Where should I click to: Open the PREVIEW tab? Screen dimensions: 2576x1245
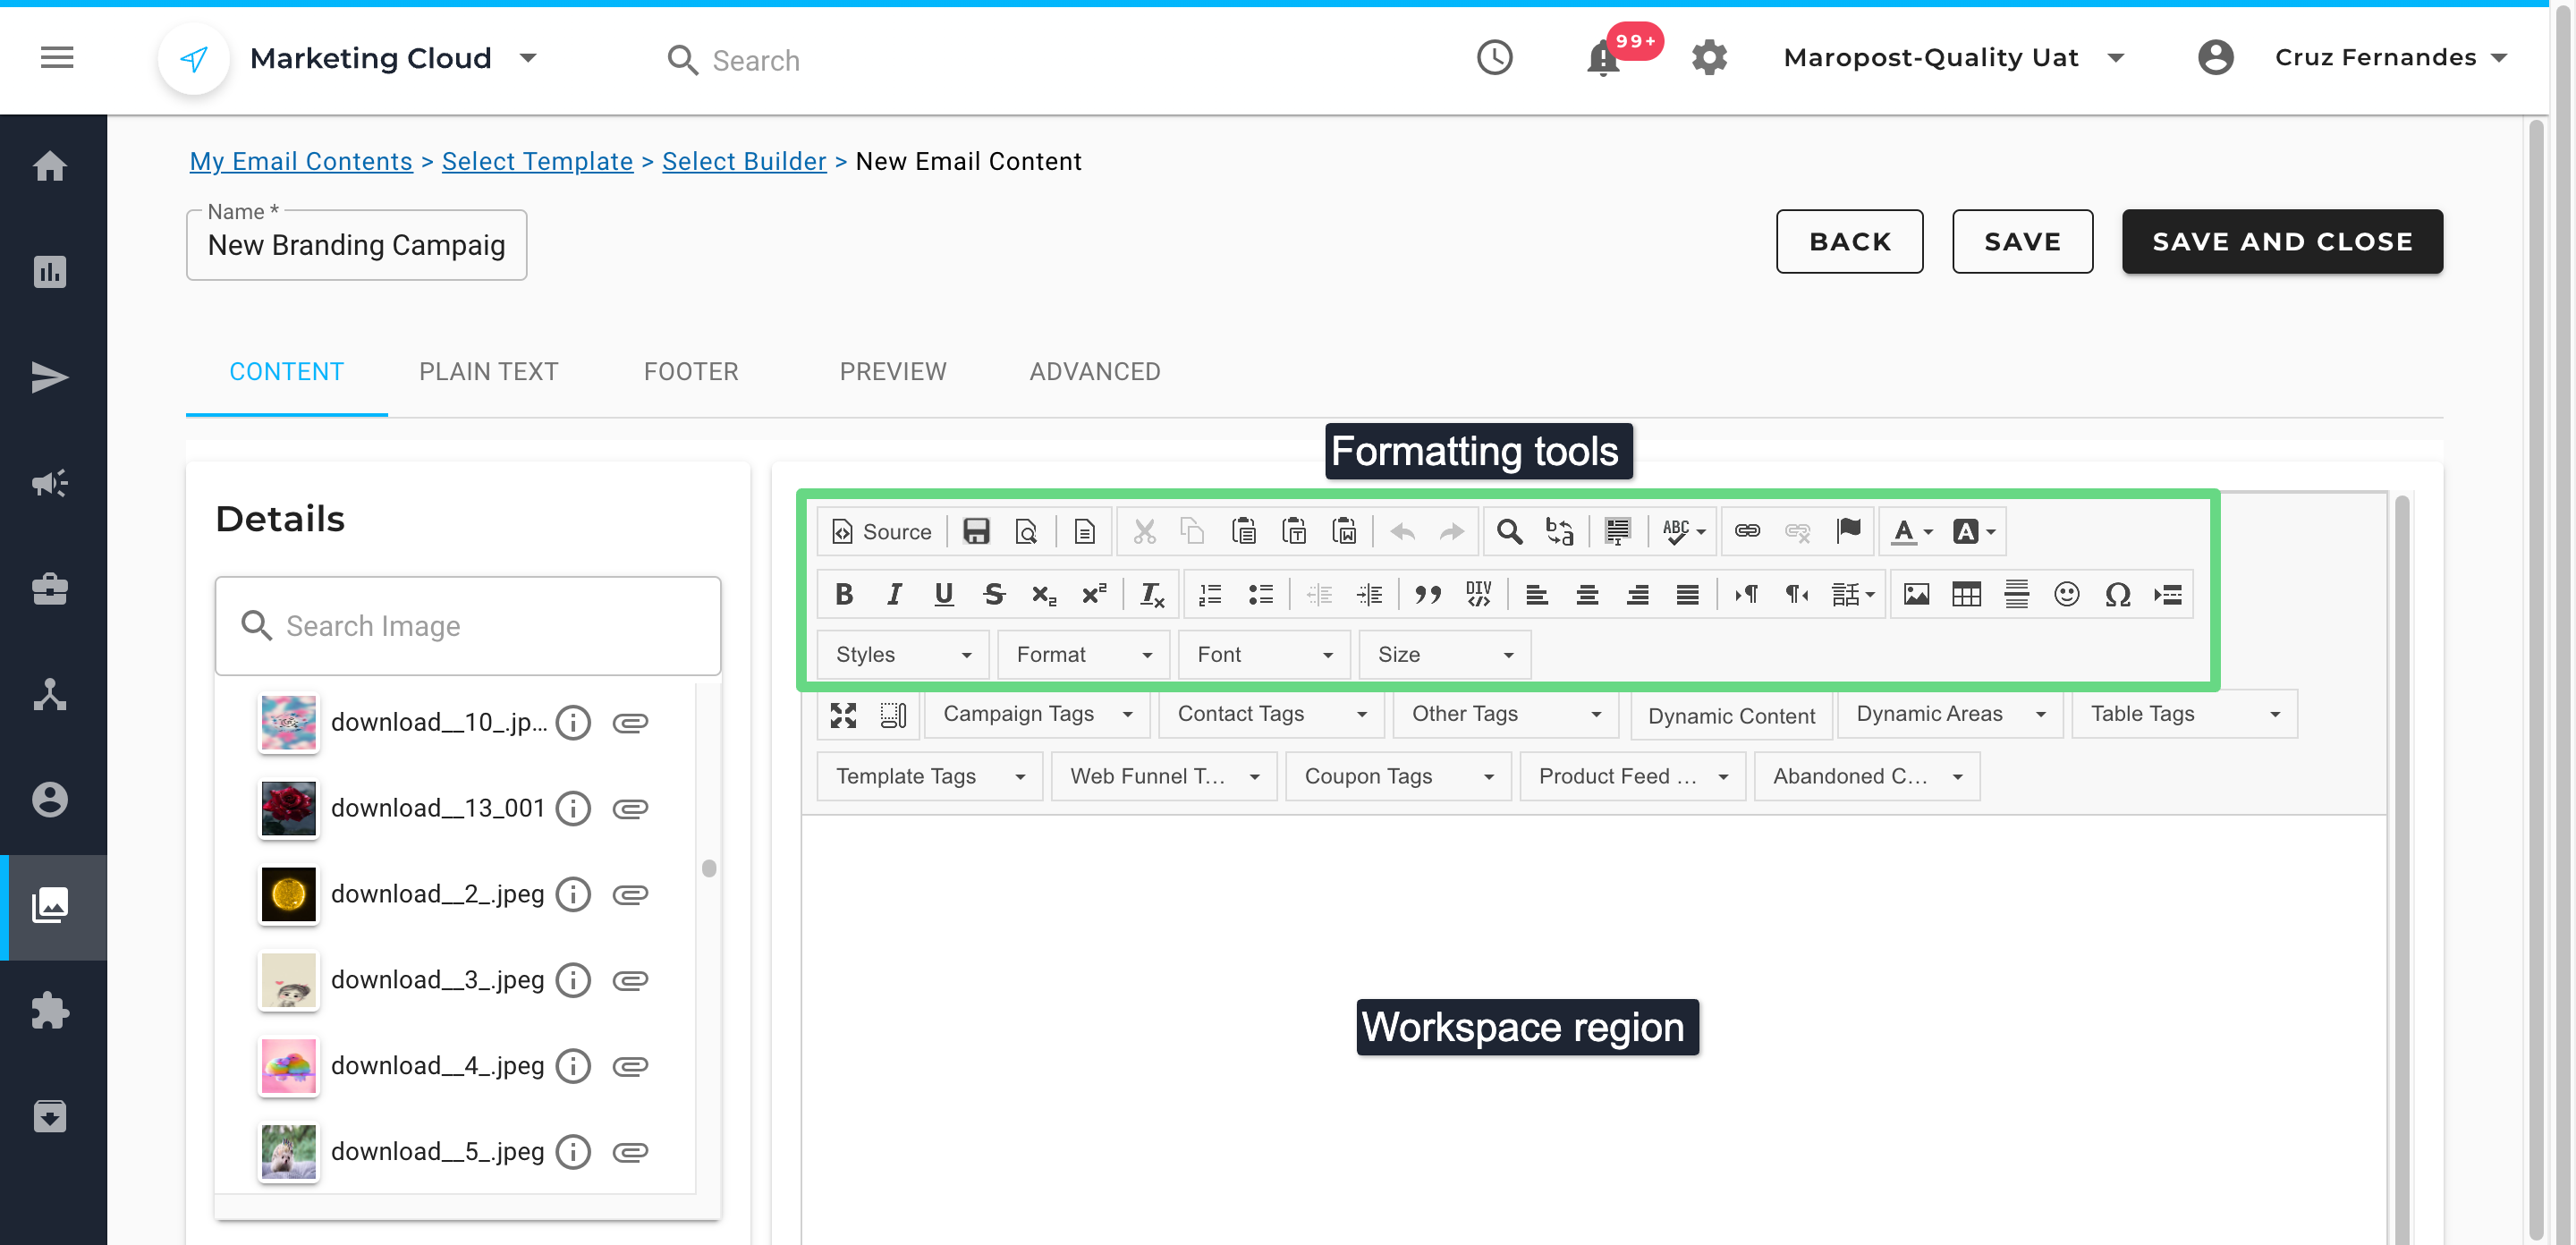point(892,372)
